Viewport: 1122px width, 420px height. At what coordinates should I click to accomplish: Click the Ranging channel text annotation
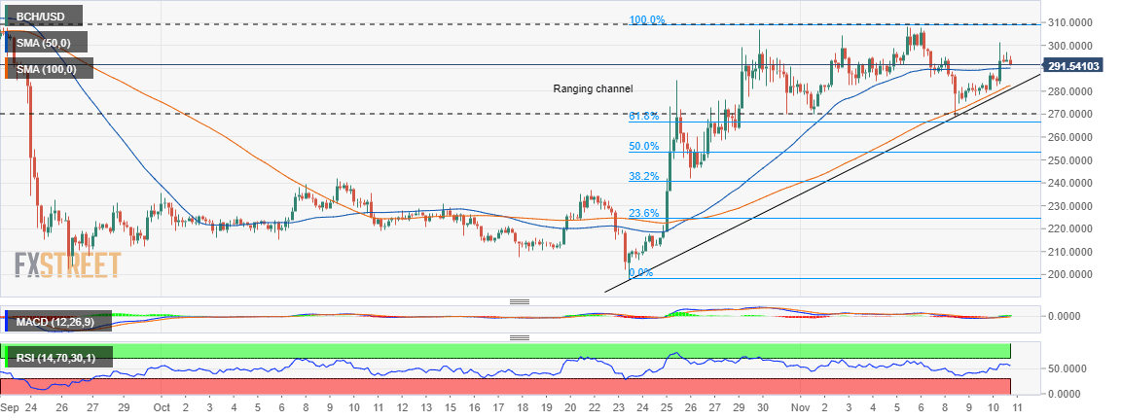point(594,88)
